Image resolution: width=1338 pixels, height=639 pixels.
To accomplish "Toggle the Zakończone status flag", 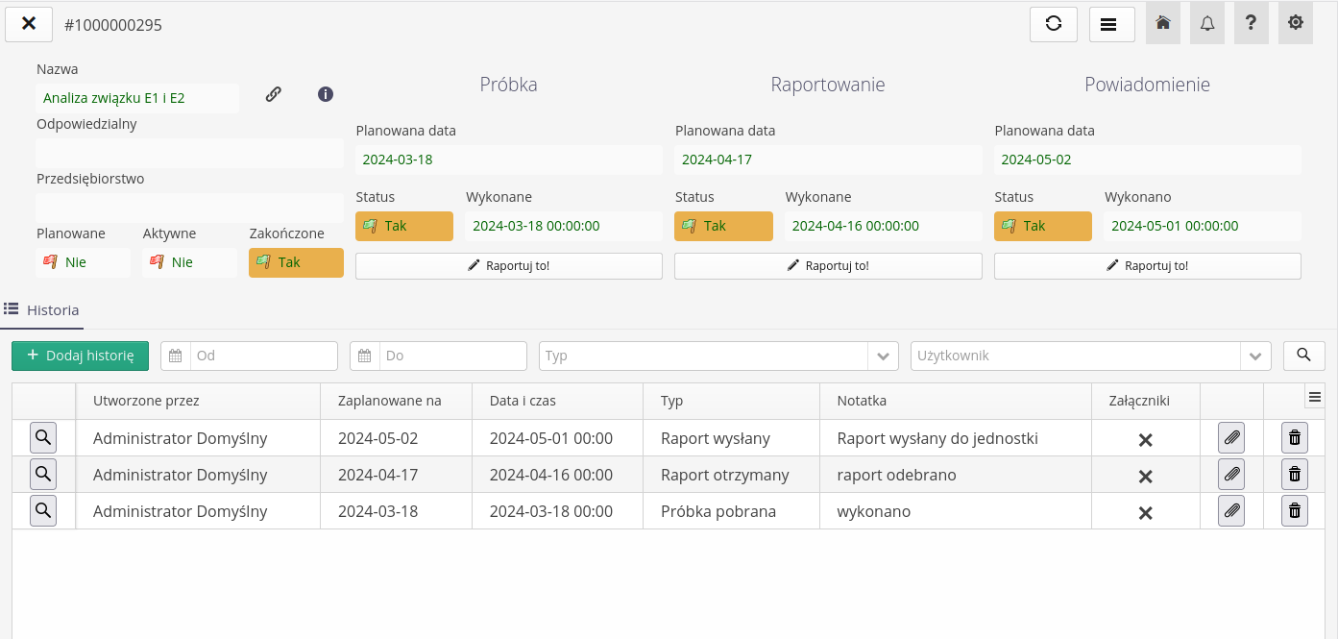I will 296,262.
